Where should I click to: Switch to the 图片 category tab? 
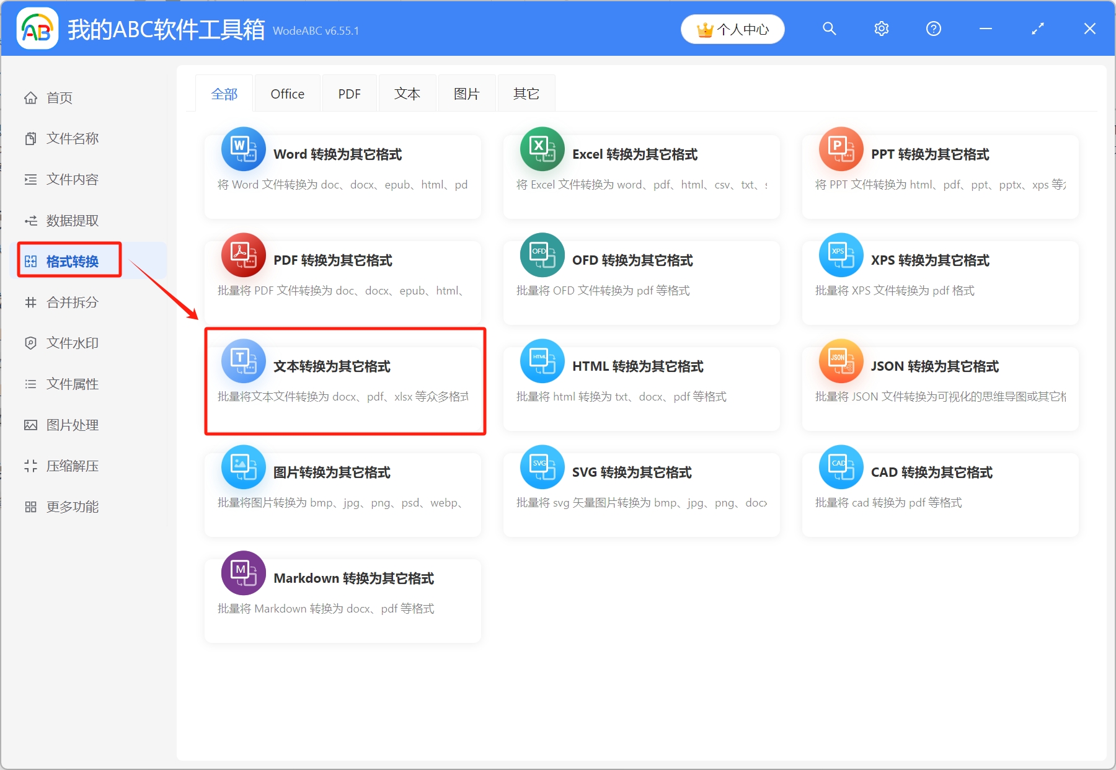coord(466,93)
